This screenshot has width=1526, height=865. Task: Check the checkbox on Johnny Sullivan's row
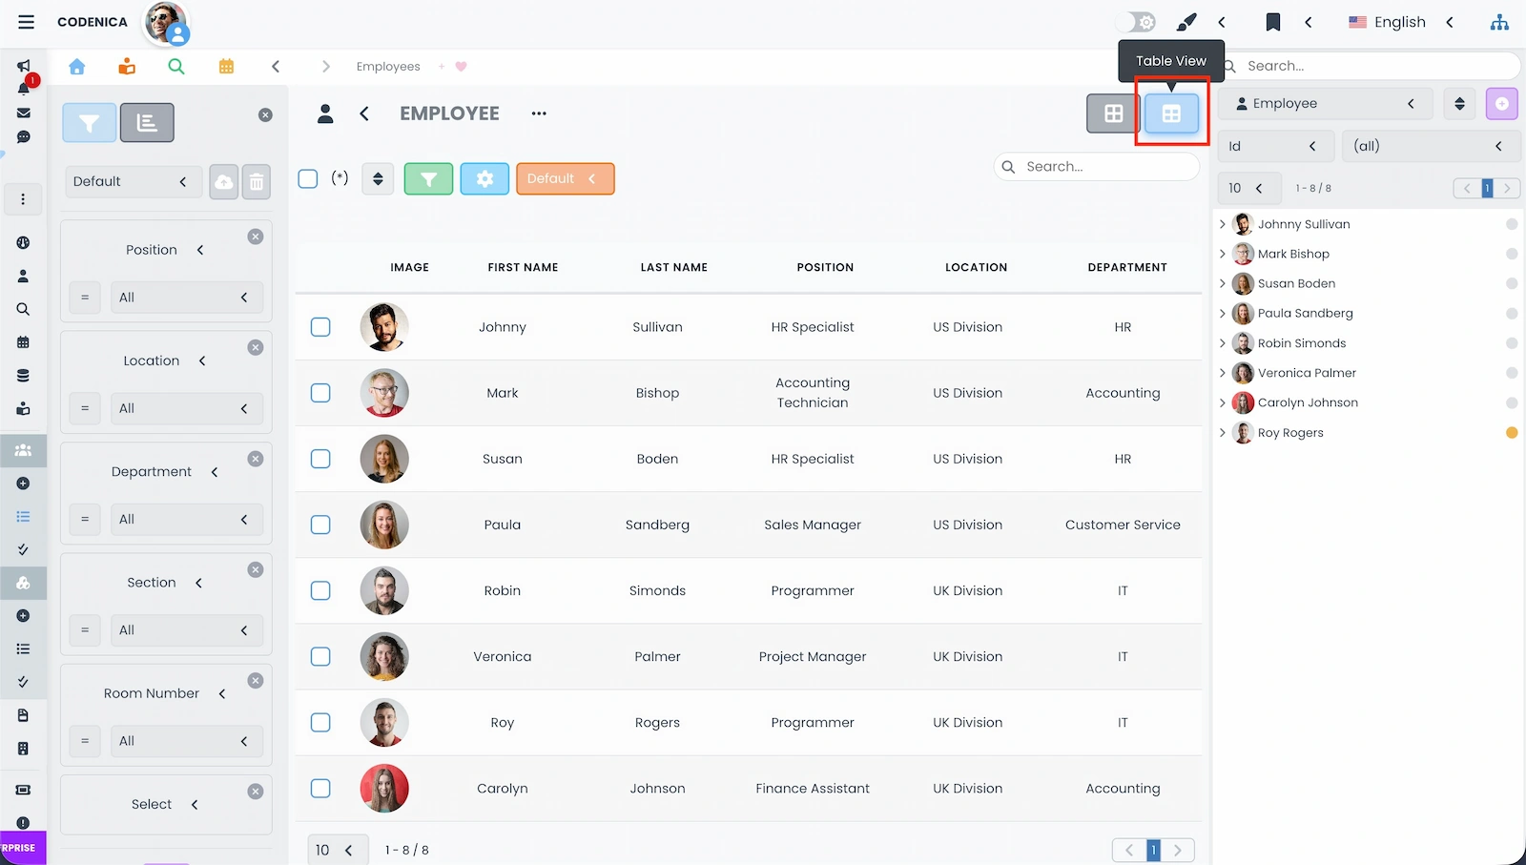pos(320,326)
